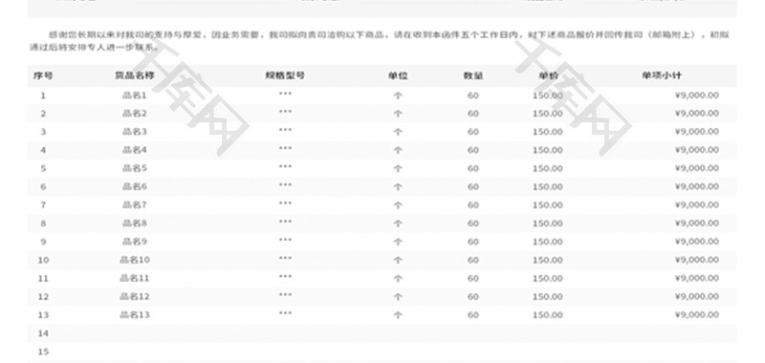This screenshot has height=363, width=765.
Task: Click the 品名8 cell
Action: tap(135, 224)
